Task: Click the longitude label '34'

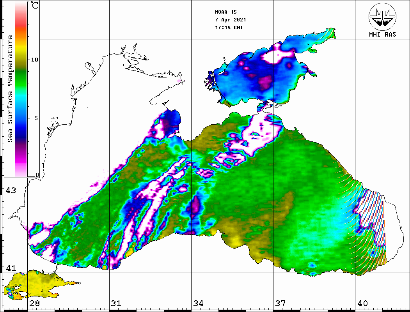Action: click(x=198, y=303)
